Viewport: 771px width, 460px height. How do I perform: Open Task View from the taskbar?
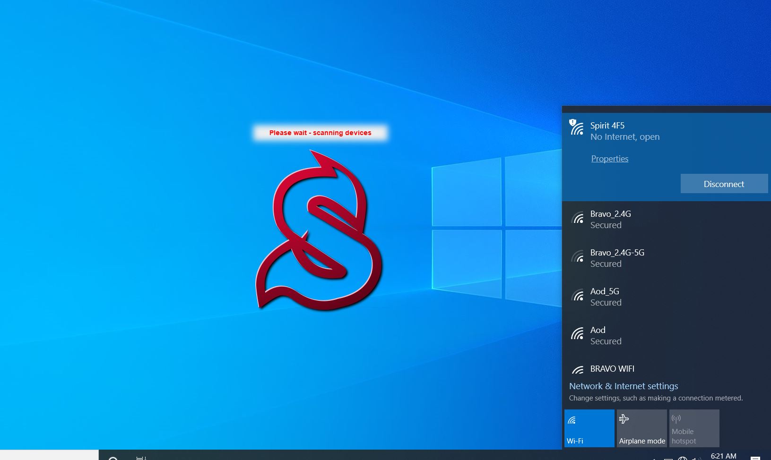[141, 458]
